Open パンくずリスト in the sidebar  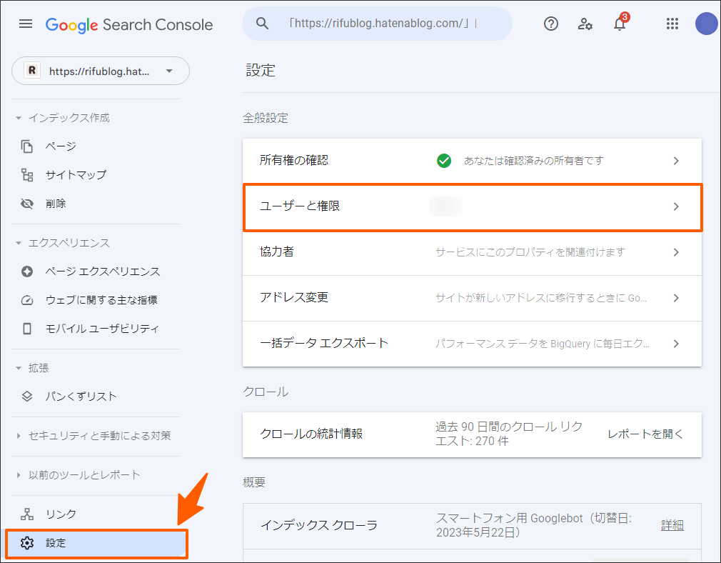coord(81,397)
